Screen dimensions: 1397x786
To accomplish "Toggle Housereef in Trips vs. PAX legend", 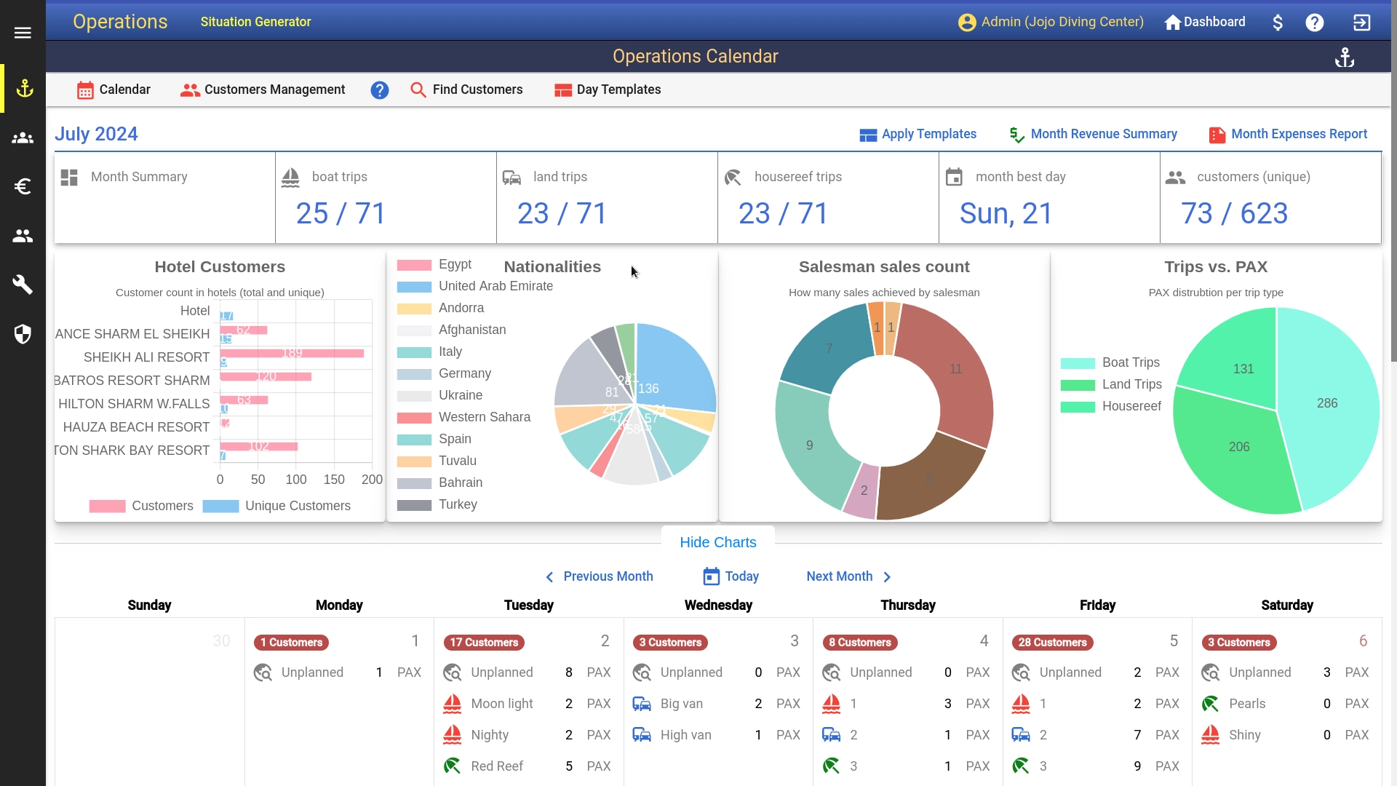I will point(1111,407).
